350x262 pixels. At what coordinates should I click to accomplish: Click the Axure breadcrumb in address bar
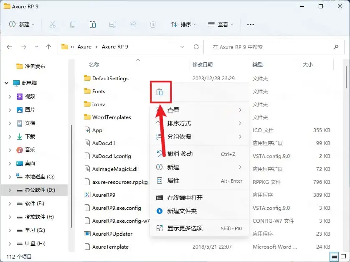(85, 47)
